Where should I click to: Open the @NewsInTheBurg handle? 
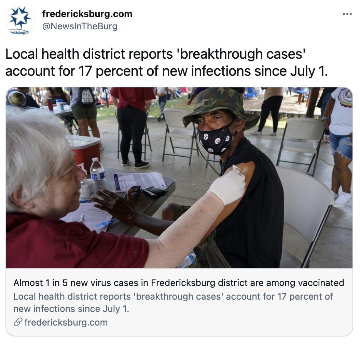click(x=80, y=26)
